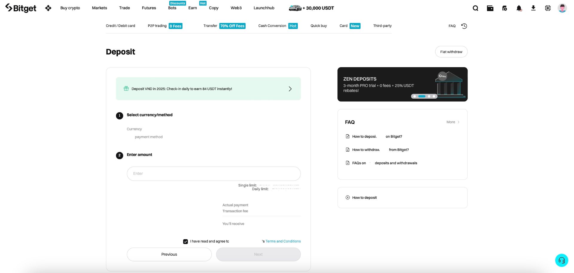Click the Enter amount input field

point(214,174)
